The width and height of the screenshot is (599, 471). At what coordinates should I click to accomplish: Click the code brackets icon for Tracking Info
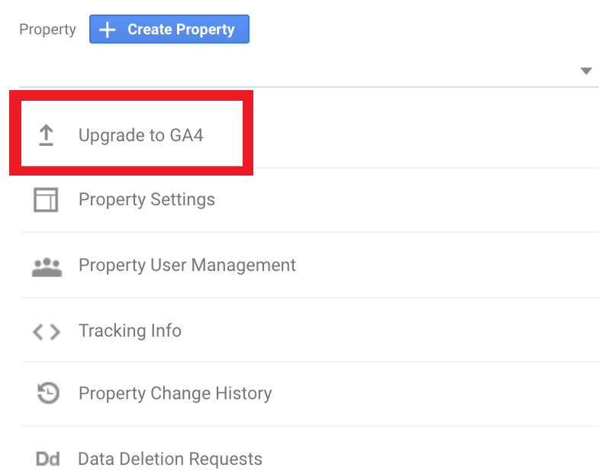click(47, 331)
